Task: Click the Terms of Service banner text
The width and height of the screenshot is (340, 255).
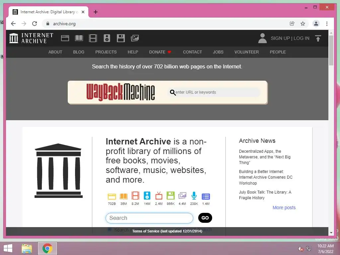Action: pos(167,231)
